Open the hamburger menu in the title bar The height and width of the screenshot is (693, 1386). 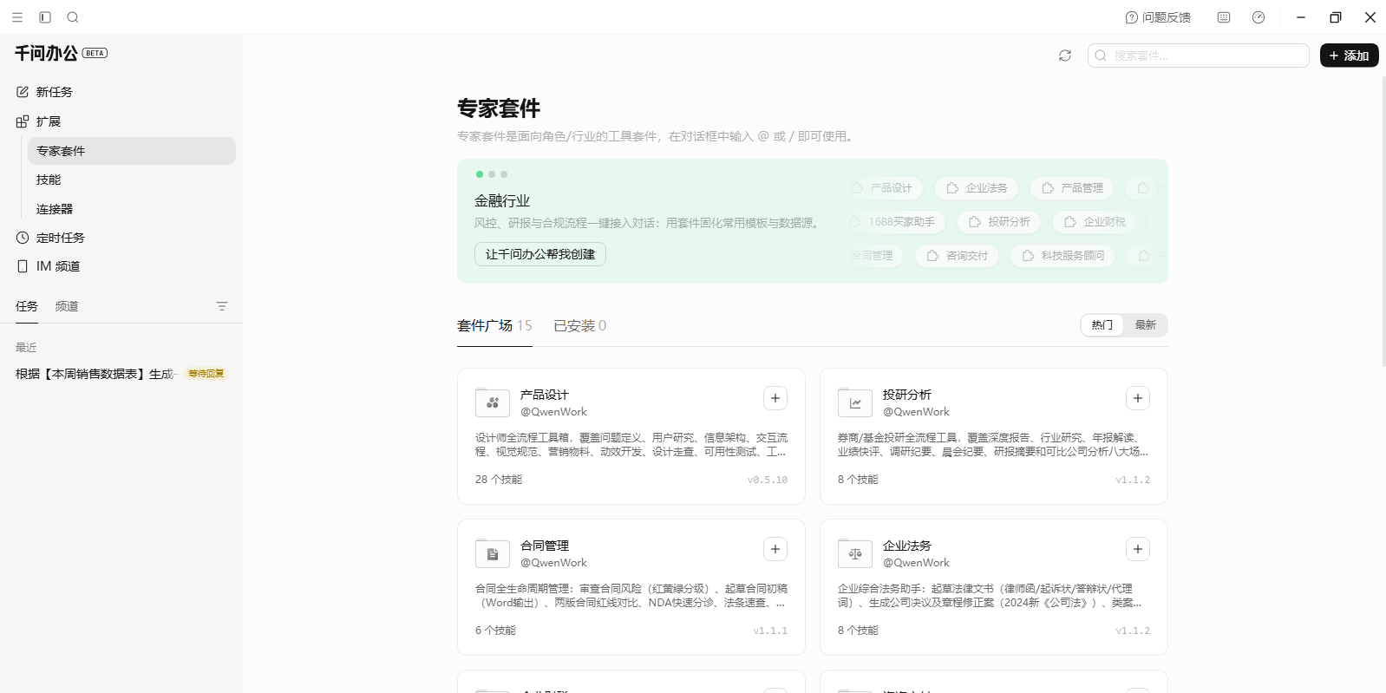pyautogui.click(x=17, y=17)
